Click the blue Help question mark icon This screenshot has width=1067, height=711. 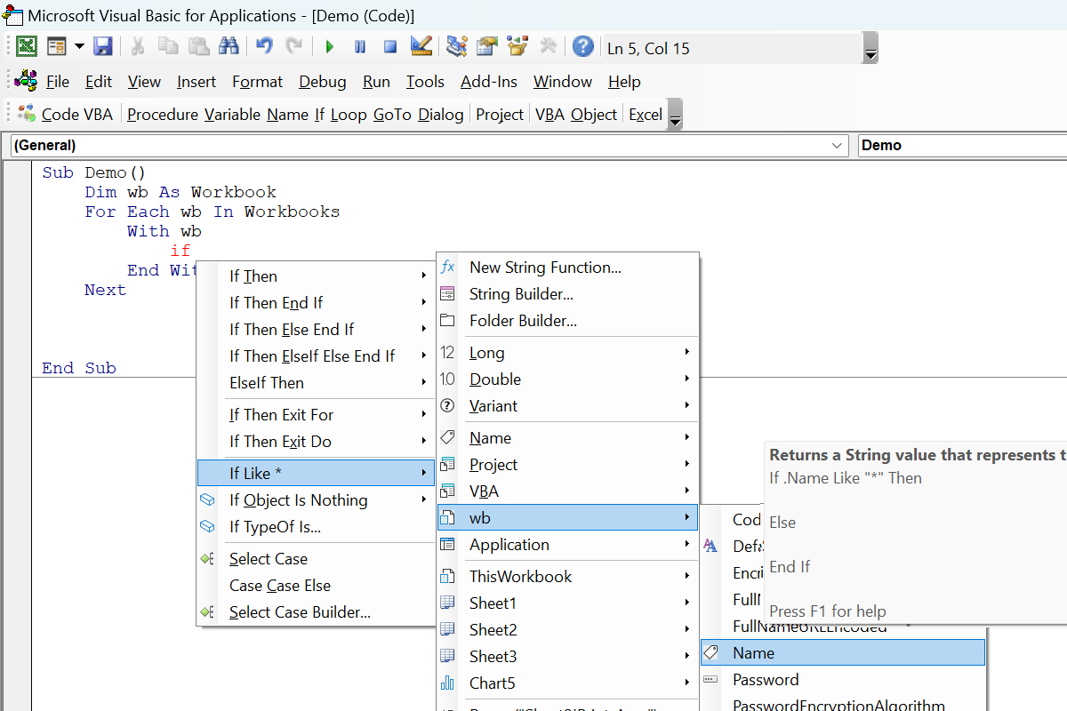tap(583, 47)
